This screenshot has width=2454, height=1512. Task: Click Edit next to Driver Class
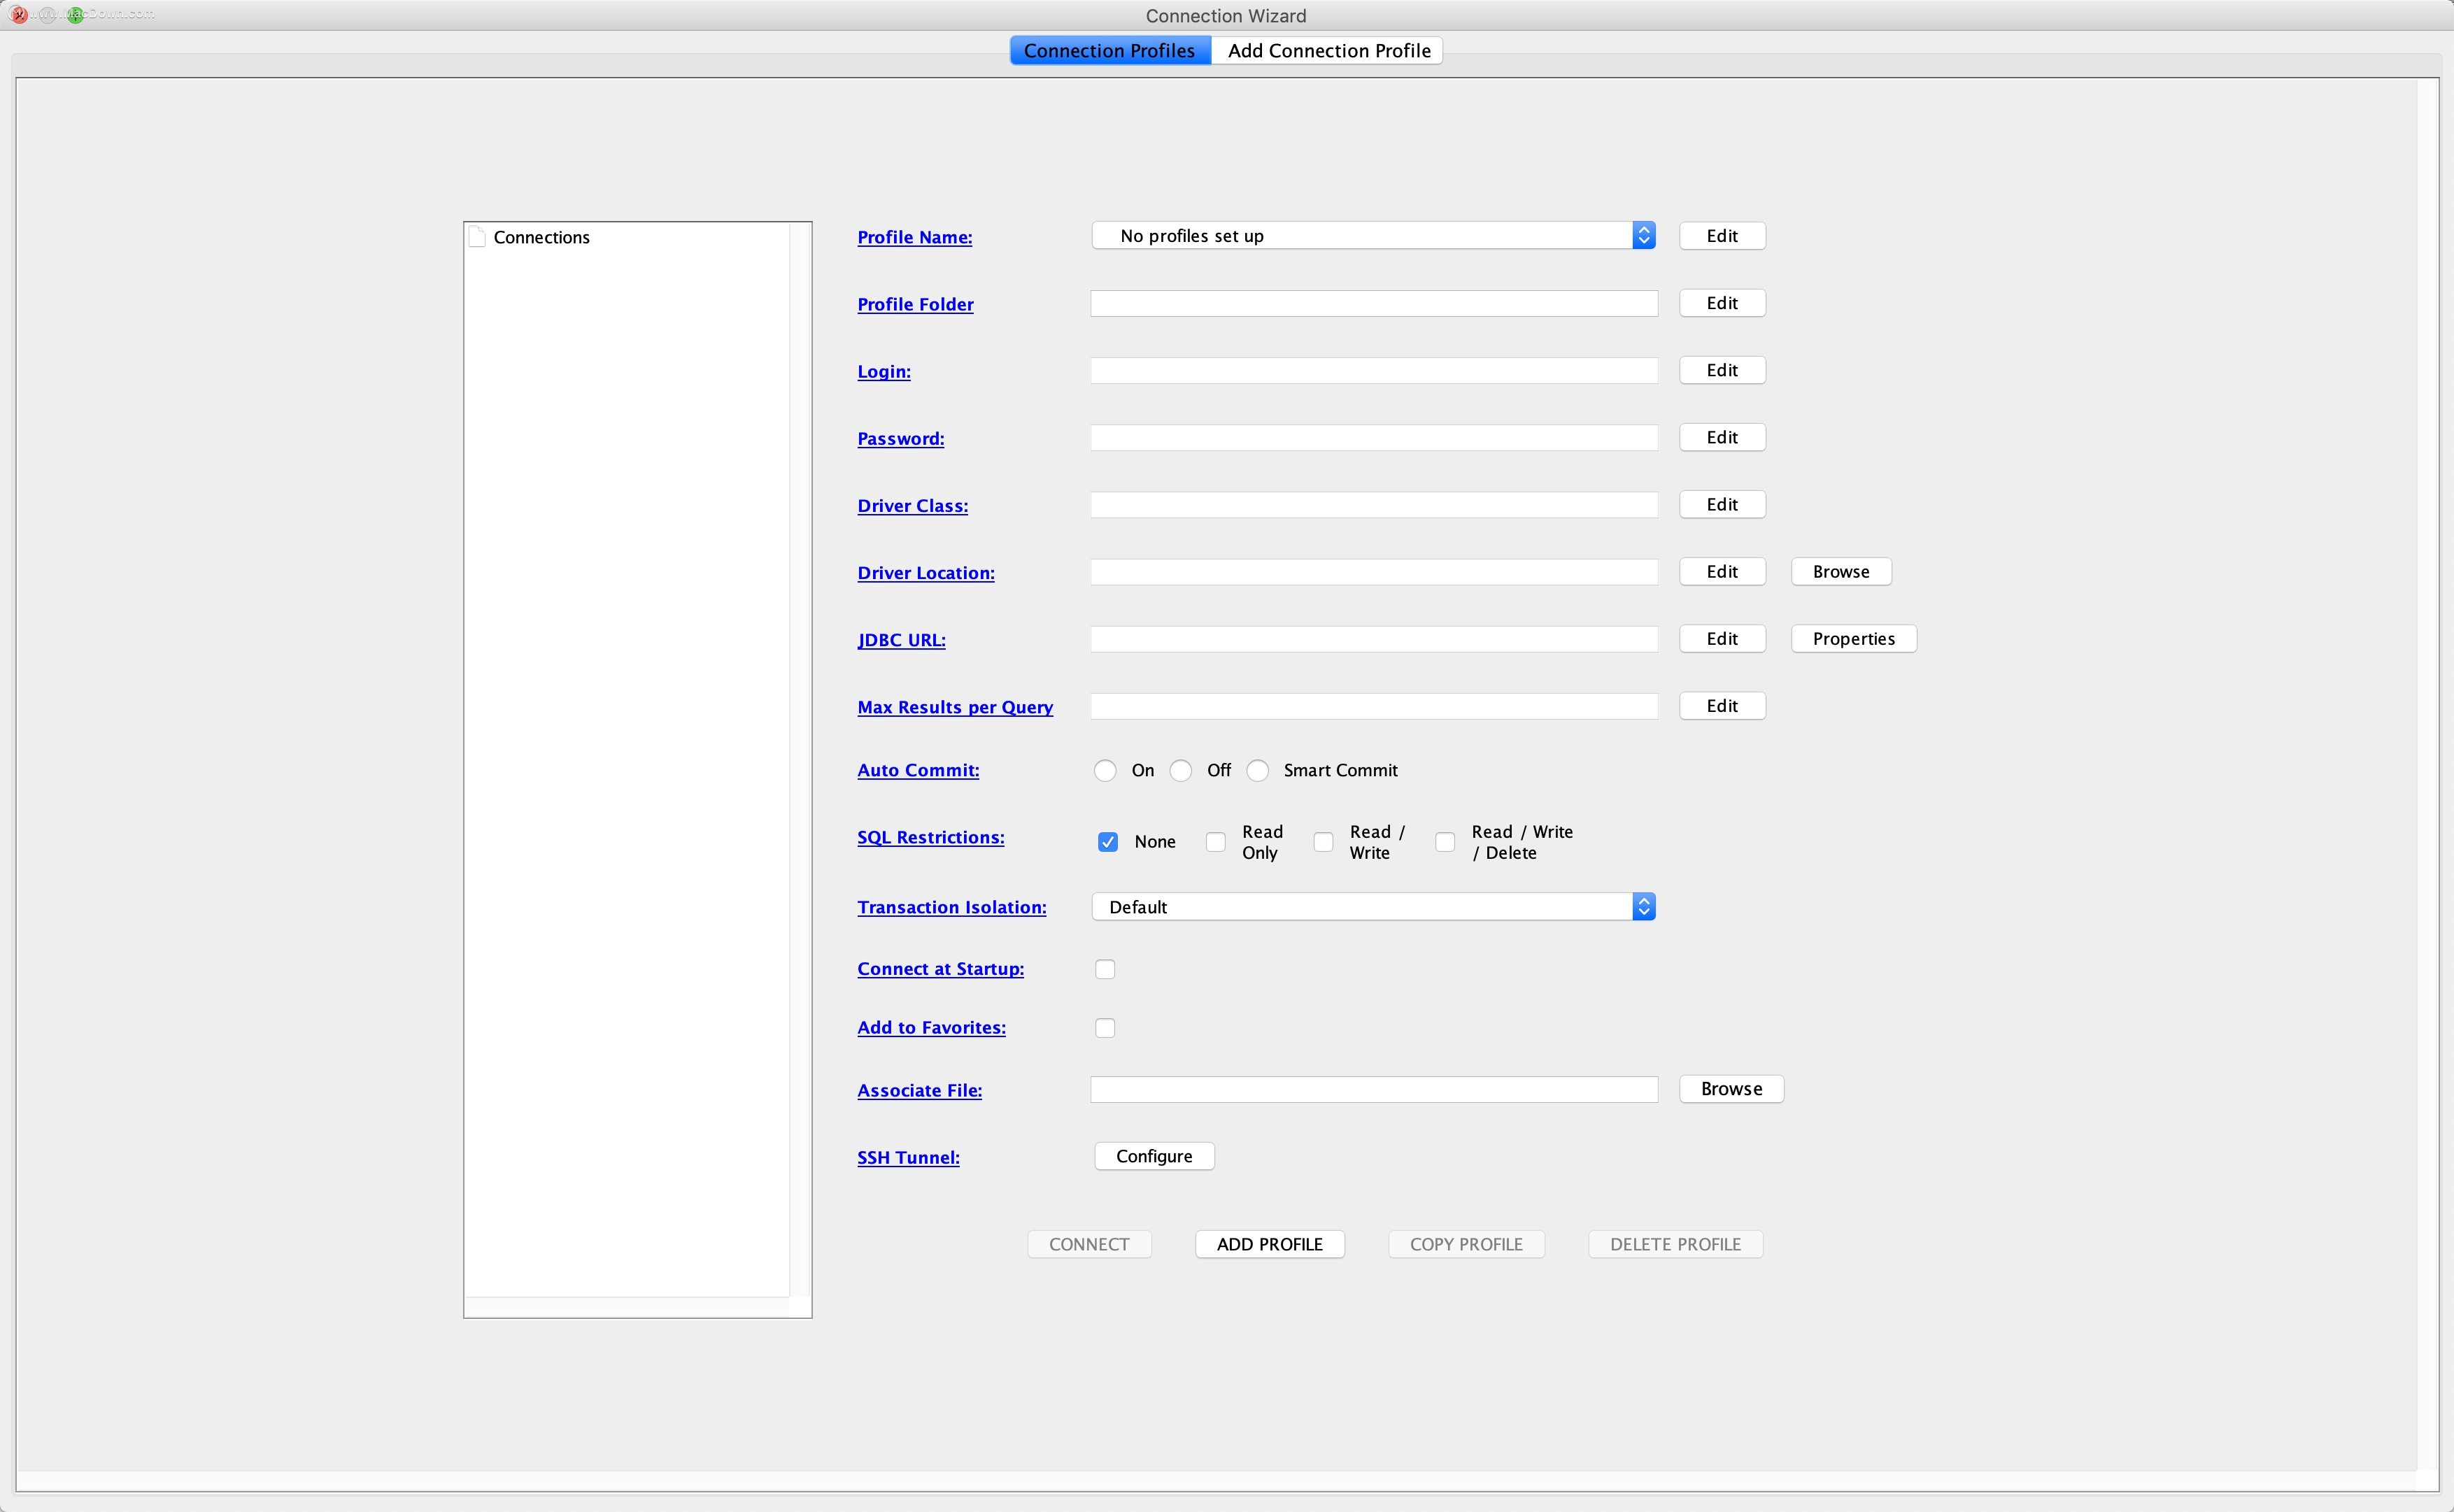pyautogui.click(x=1722, y=504)
